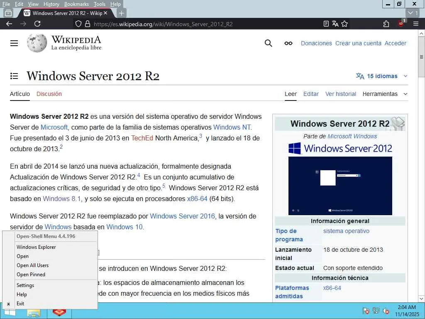Close the Windows Server 2012 R2 tab

[x=105, y=13]
